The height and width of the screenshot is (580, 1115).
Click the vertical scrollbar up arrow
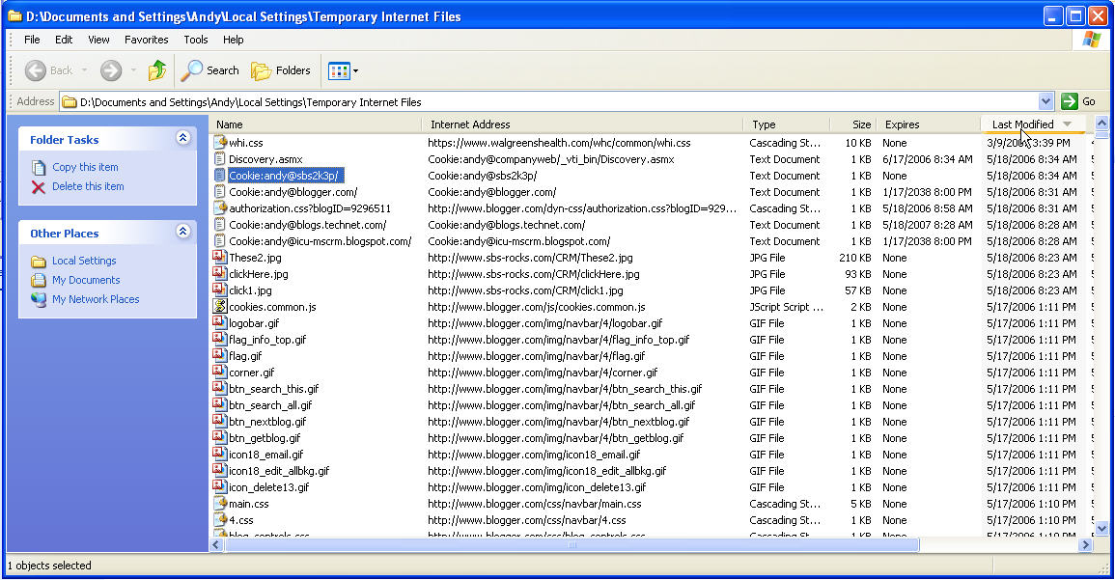1101,123
